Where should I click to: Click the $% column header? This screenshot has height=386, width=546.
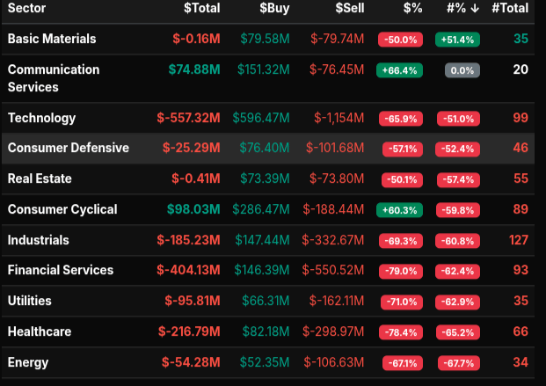[x=412, y=9]
